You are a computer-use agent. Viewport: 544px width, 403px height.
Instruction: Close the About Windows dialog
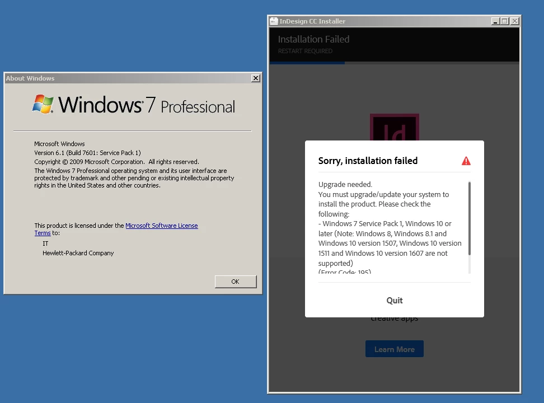point(256,78)
